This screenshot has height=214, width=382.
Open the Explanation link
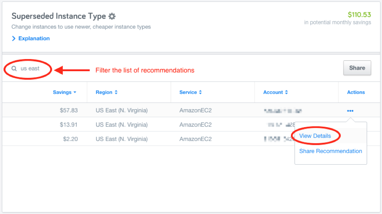pos(34,38)
